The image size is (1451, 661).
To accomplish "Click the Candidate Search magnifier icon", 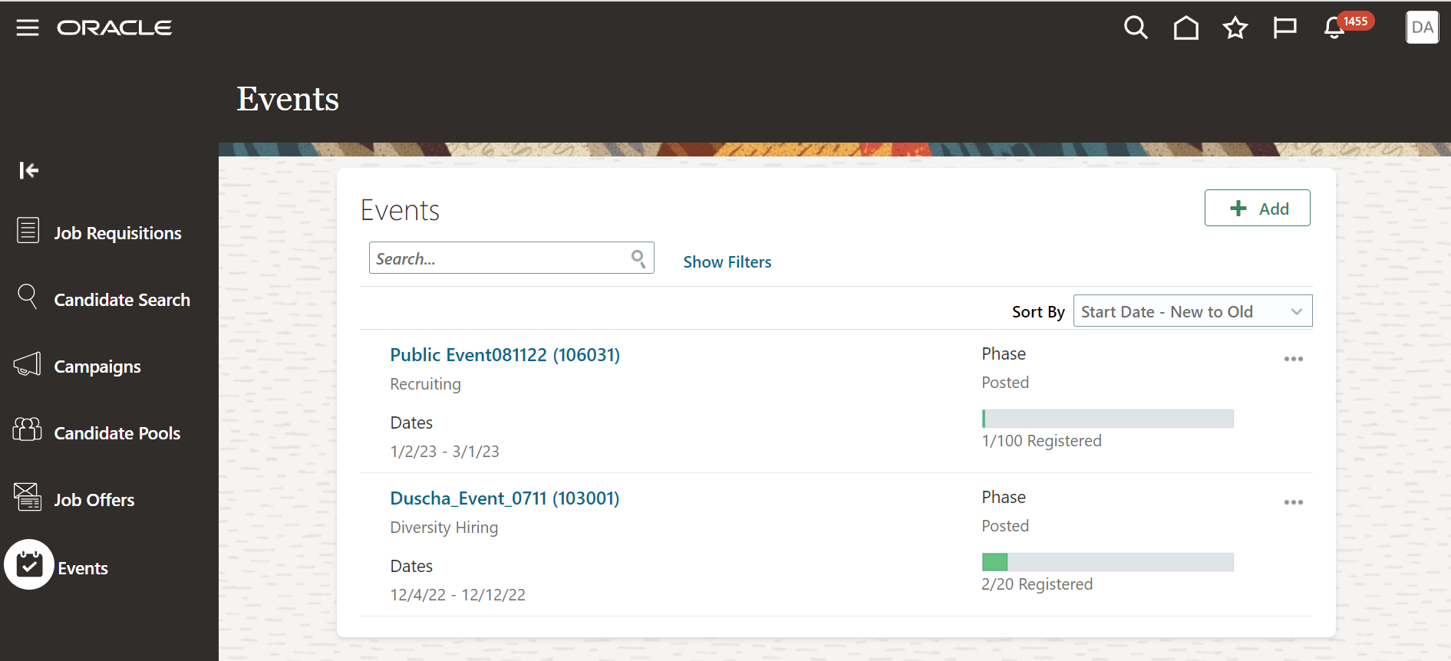I will click(x=27, y=297).
